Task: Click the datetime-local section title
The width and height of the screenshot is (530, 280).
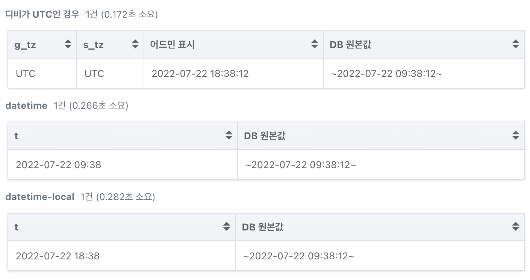Action: pyautogui.click(x=40, y=197)
